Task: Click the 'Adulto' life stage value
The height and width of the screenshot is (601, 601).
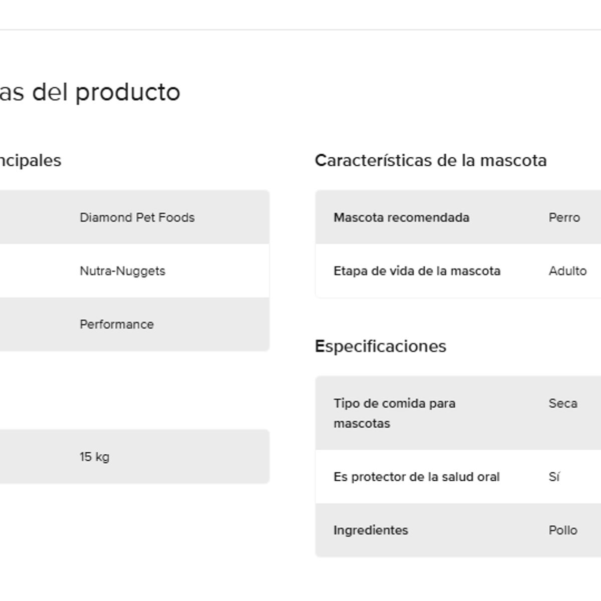Action: [567, 271]
